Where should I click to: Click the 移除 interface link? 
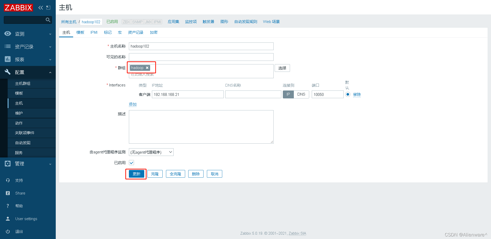(x=357, y=94)
